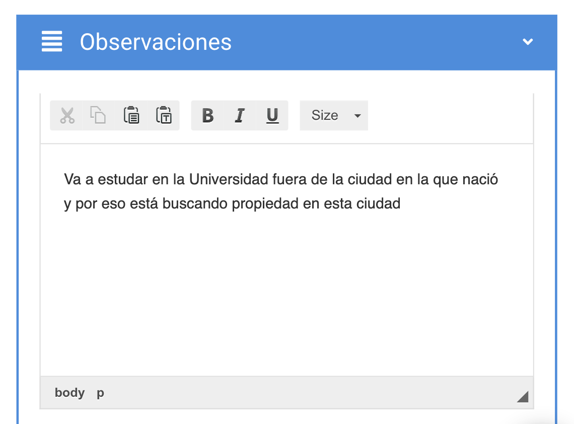Click the Cut scissors icon

point(67,115)
